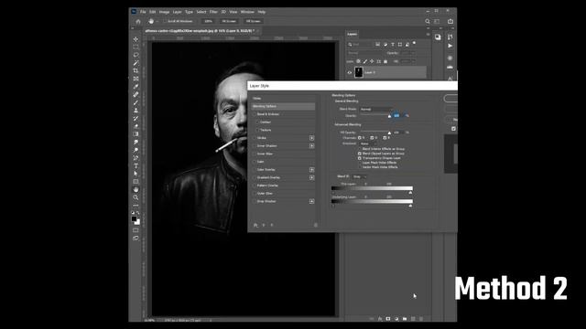This screenshot has width=586, height=329.
Task: Select the Clone Stamp tool
Action: pos(136,111)
